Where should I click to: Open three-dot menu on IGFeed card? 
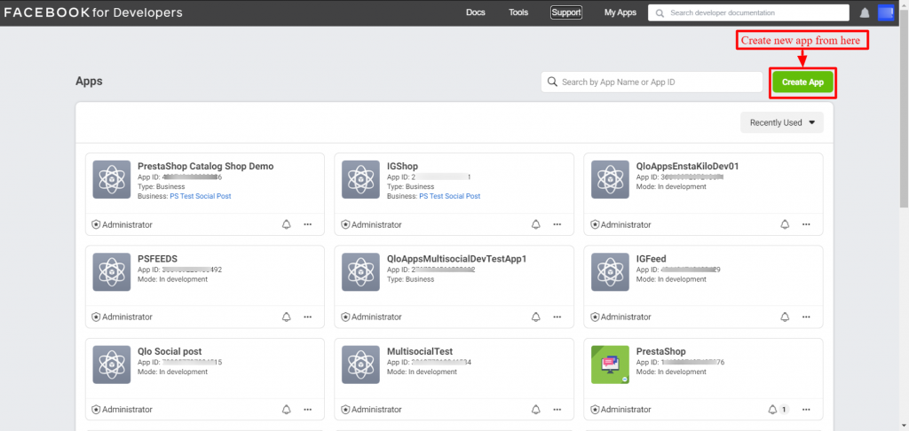(806, 317)
